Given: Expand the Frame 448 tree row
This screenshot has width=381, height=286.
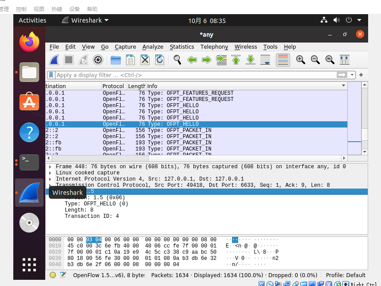Looking at the screenshot, I should (x=50, y=166).
